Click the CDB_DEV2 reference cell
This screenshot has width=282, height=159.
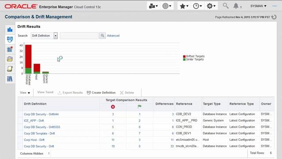click(183, 114)
